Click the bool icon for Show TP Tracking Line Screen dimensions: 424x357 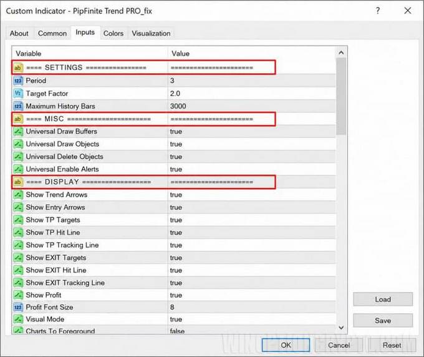pos(18,245)
